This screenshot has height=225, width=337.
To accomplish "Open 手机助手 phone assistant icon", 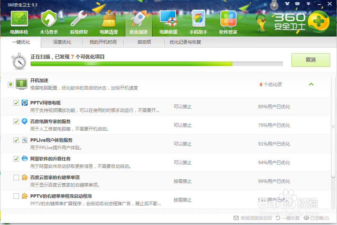I will pyautogui.click(x=198, y=22).
